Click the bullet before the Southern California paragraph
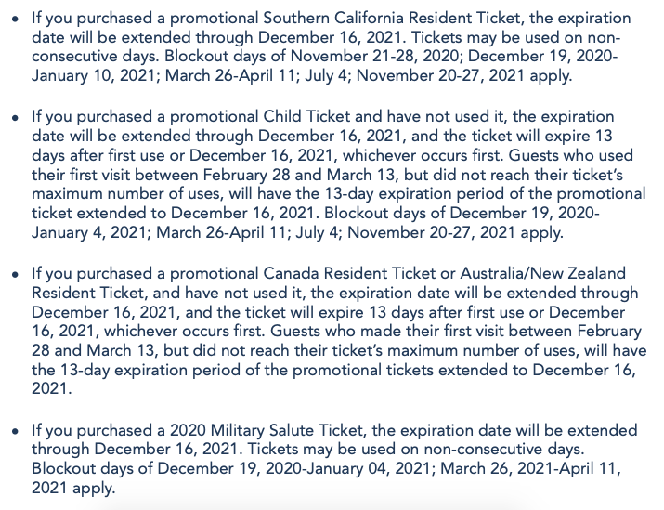The image size is (664, 510). coord(13,20)
